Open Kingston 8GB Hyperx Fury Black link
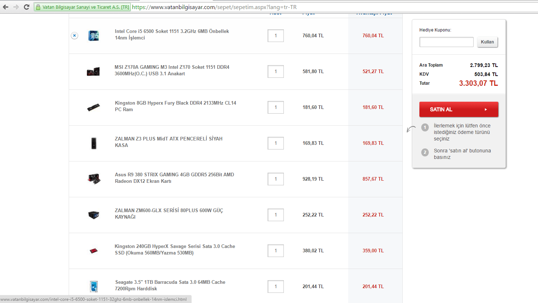 click(175, 106)
